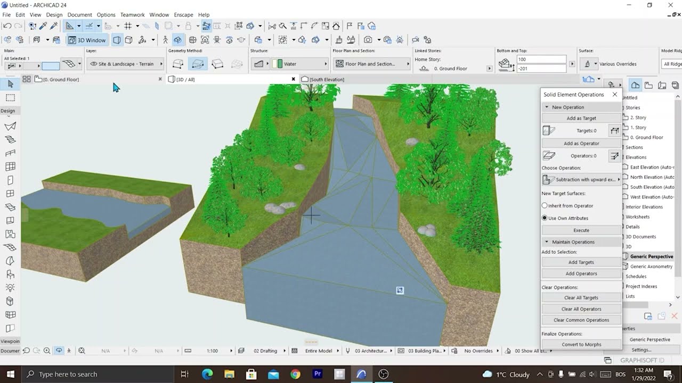Select the Window tool in the toolbox

(x=10, y=194)
